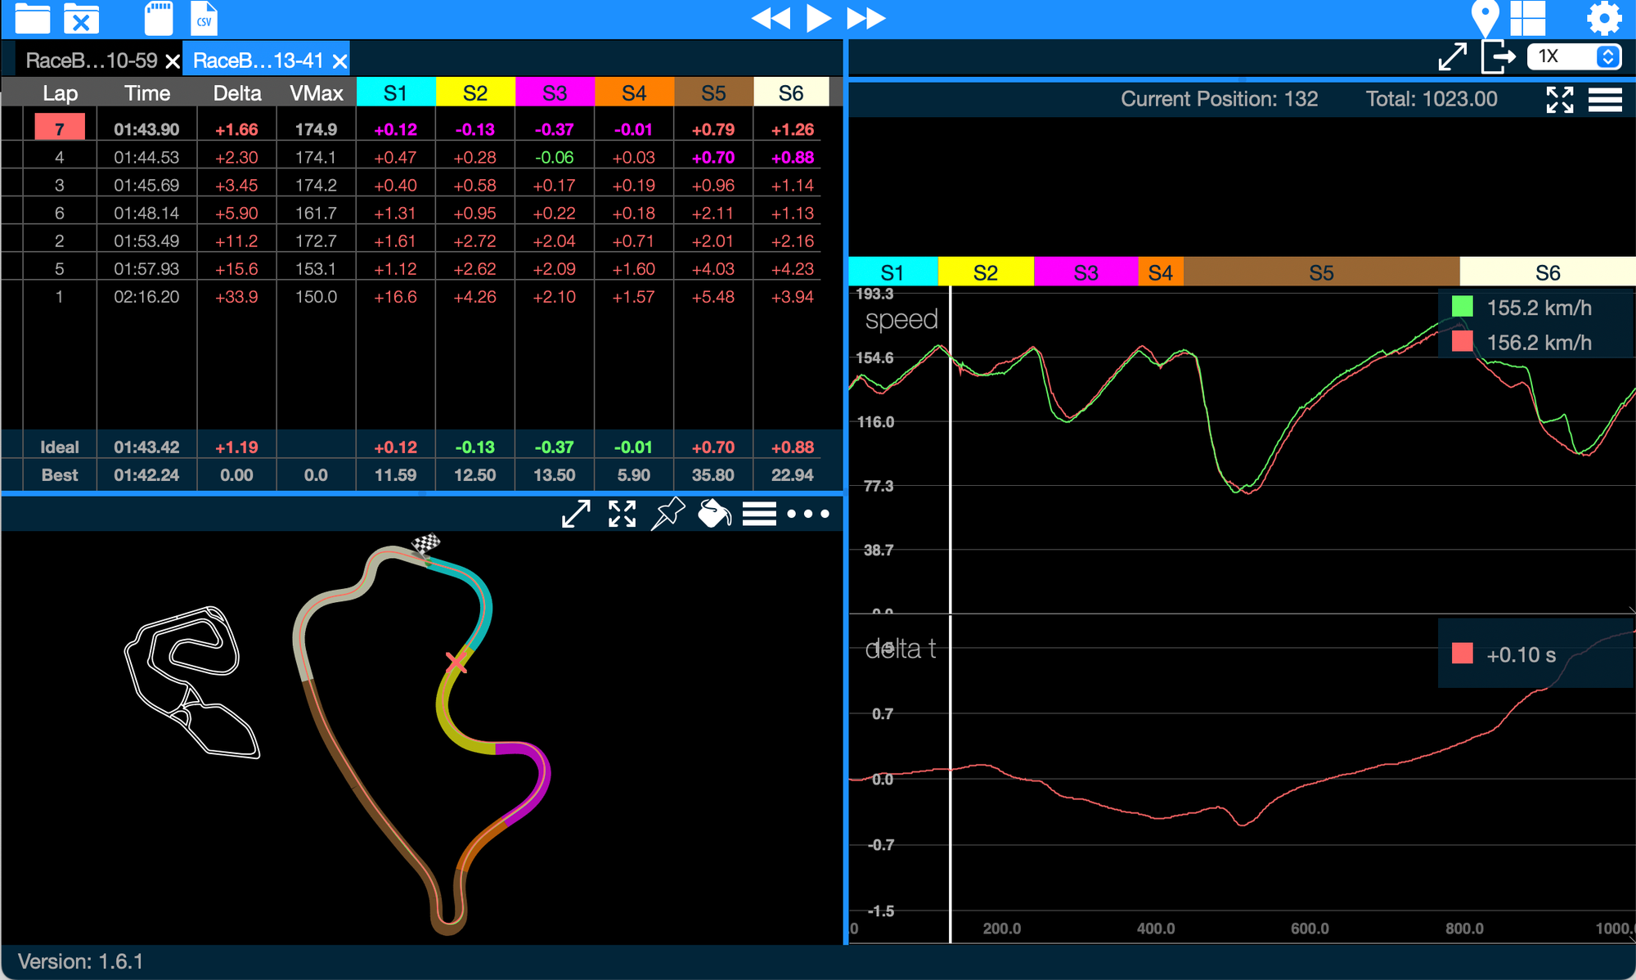Click the fast-forward button
The image size is (1636, 980).
(x=865, y=18)
